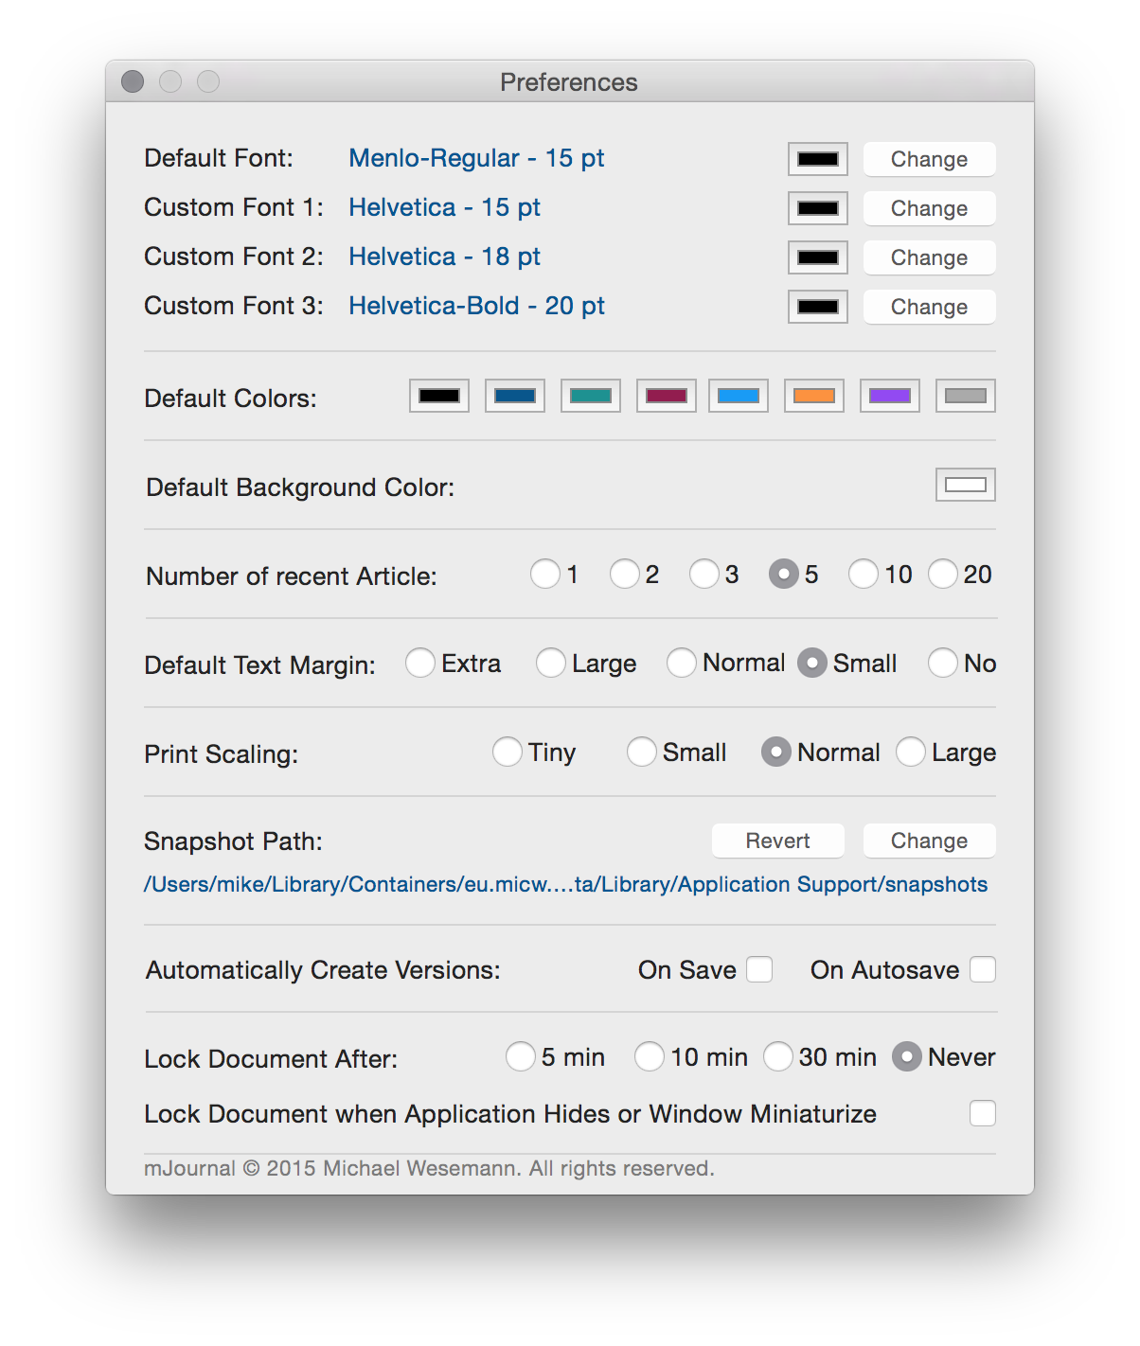The image size is (1140, 1346).
Task: Choose Tiny print scaling
Action: coord(508,752)
